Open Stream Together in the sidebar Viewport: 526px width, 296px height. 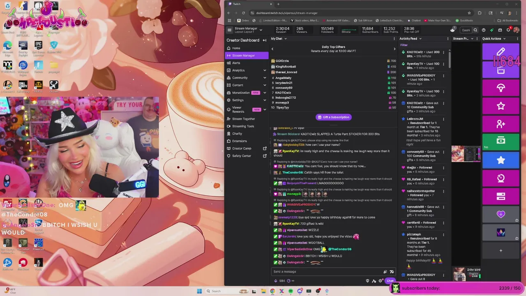(247, 119)
